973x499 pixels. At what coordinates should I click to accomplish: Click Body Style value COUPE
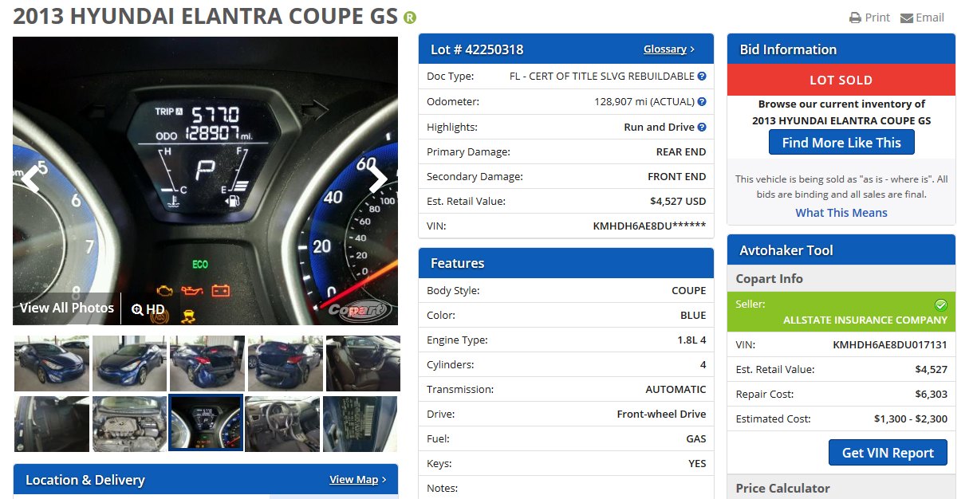[x=689, y=290]
